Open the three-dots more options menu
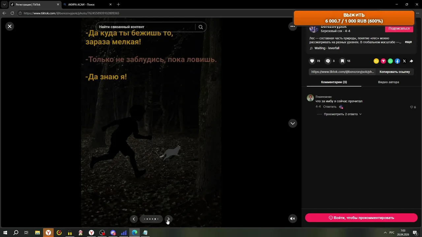This screenshot has height=237, width=422. (x=292, y=26)
